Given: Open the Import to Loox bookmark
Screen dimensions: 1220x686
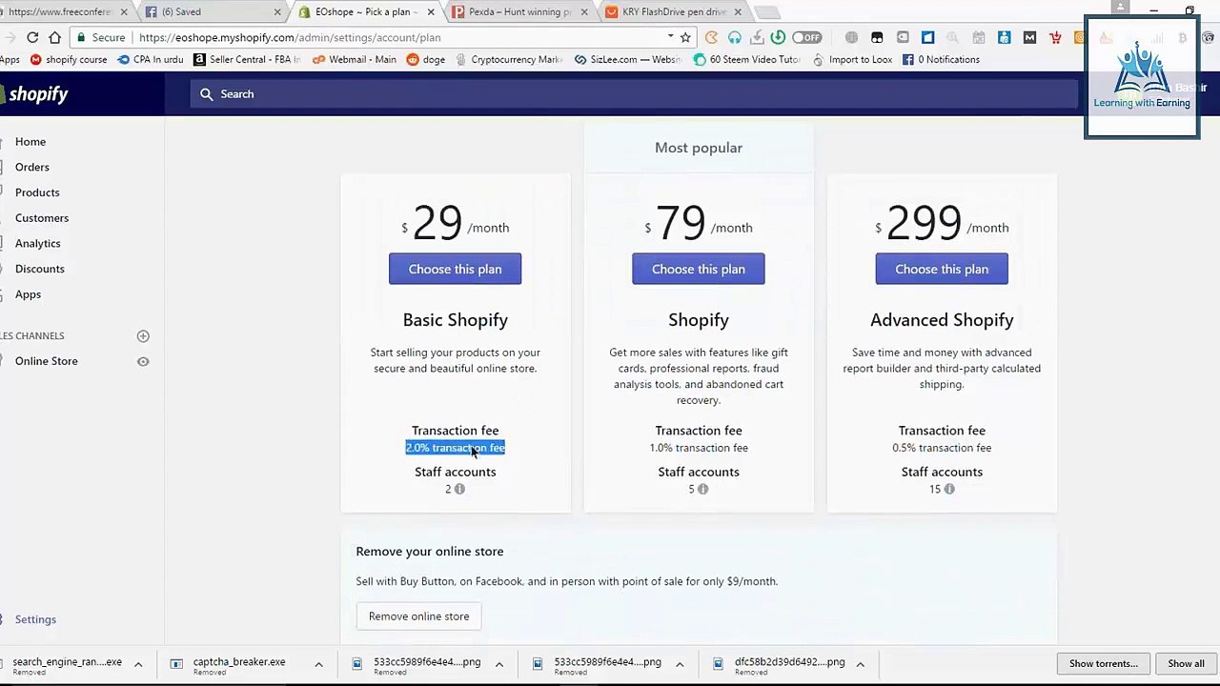Looking at the screenshot, I should 852,59.
